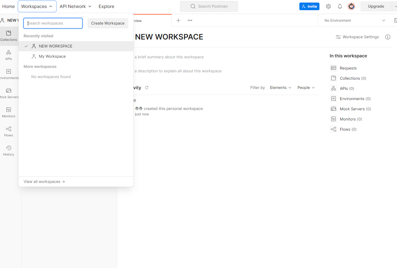Click the Environments icon in workspace summary

(x=333, y=98)
